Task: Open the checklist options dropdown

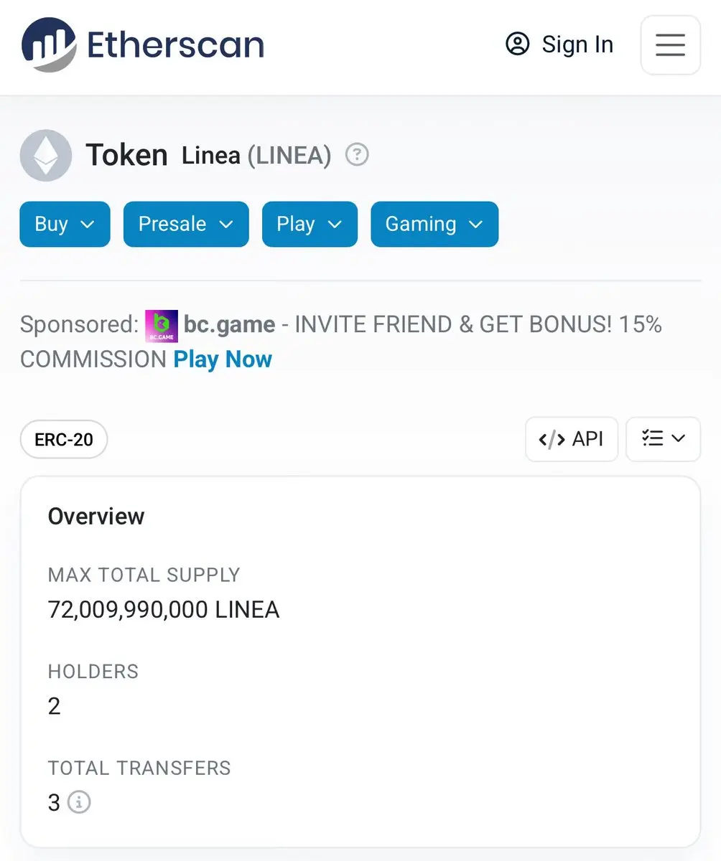Action: click(663, 438)
